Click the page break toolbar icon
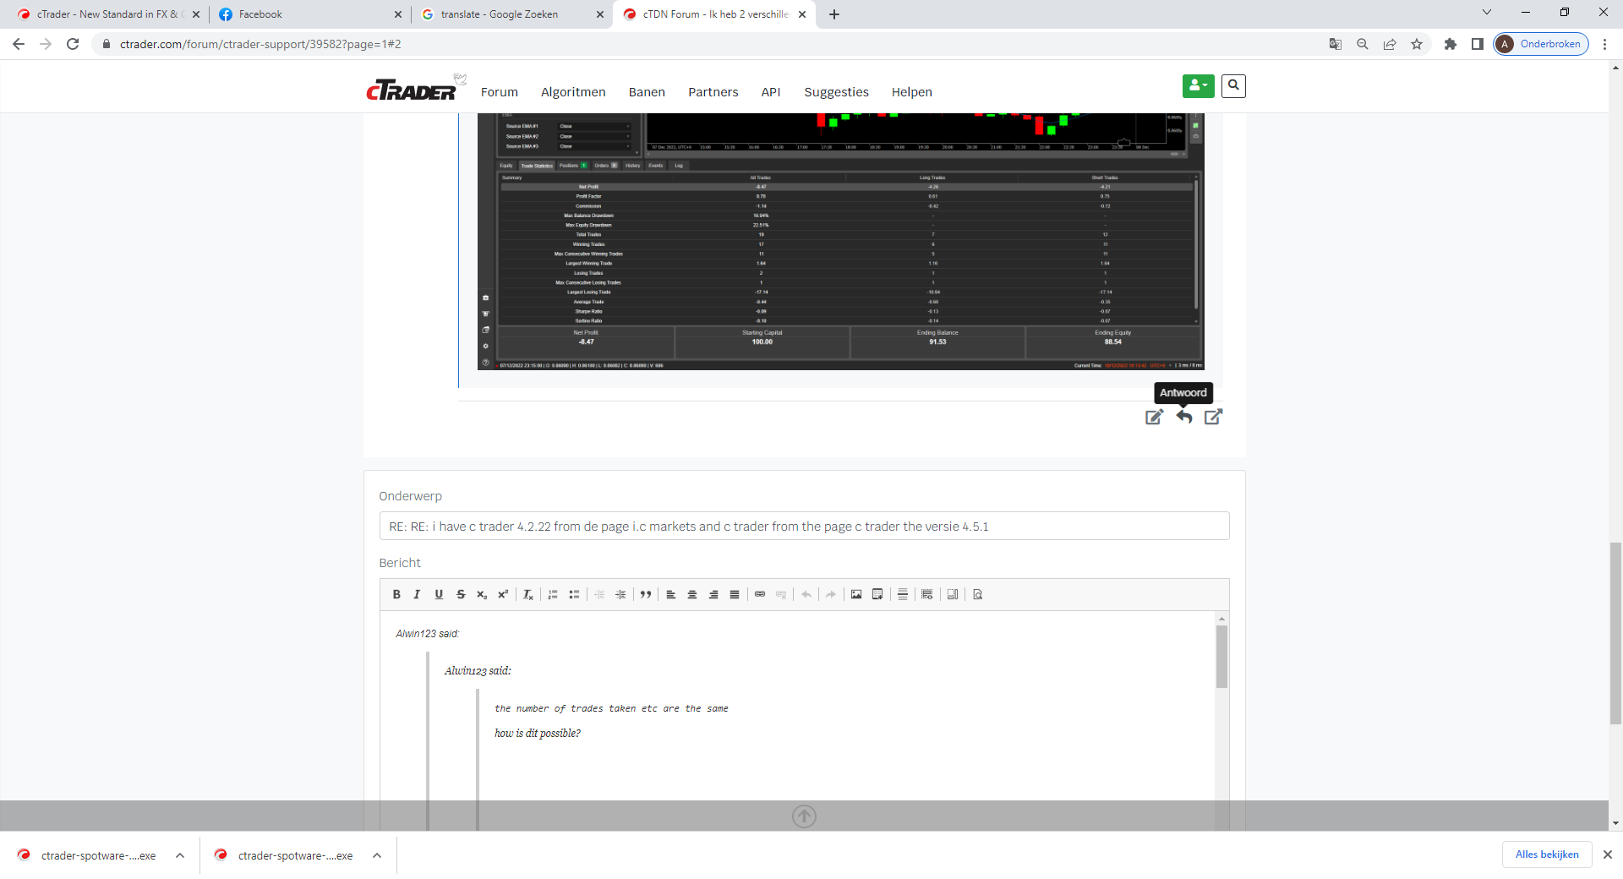The width and height of the screenshot is (1623, 879). coord(953,594)
